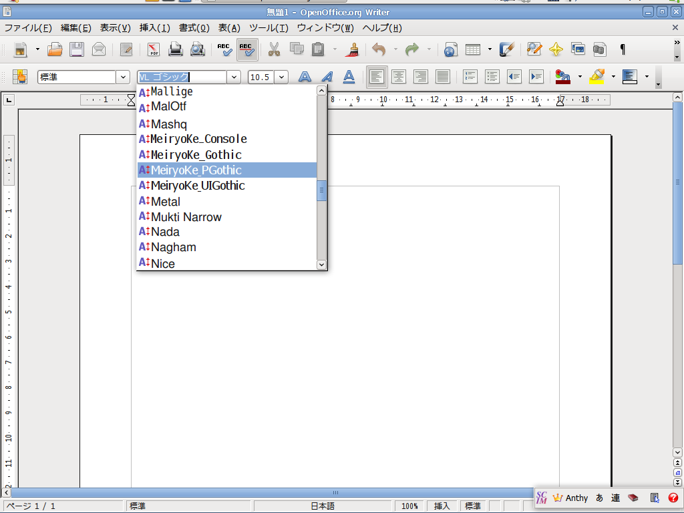Apply font color swatch
This screenshot has width=684, height=513.
click(x=562, y=77)
